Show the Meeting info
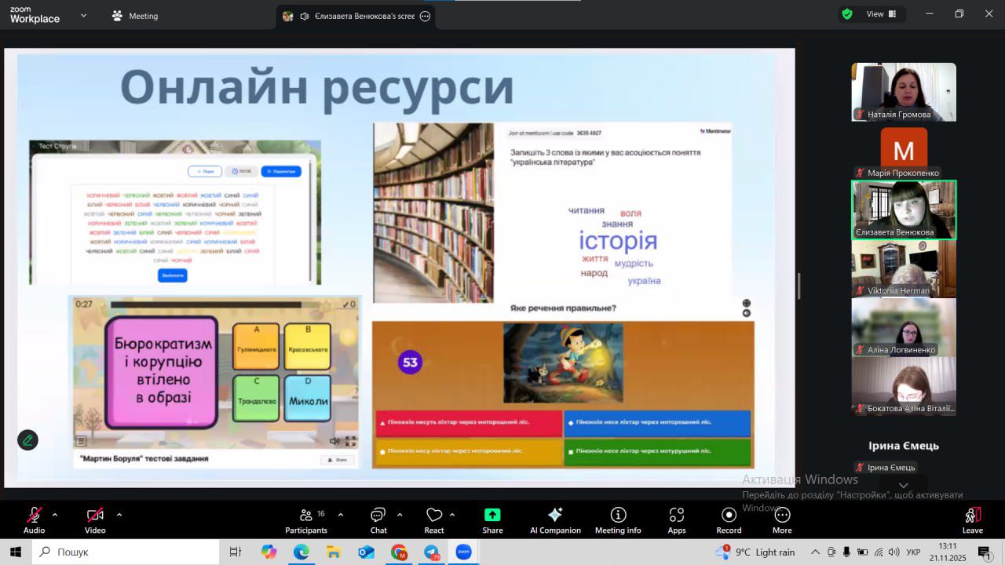Screen dimensions: 1005x565 (x=618, y=519)
